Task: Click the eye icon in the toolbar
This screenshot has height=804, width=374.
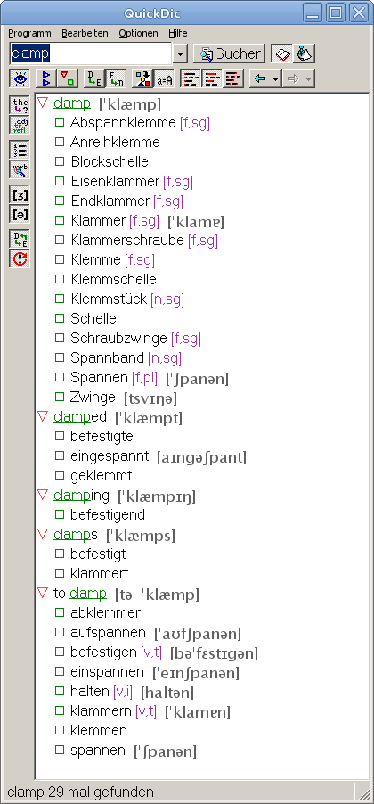Action: click(20, 79)
